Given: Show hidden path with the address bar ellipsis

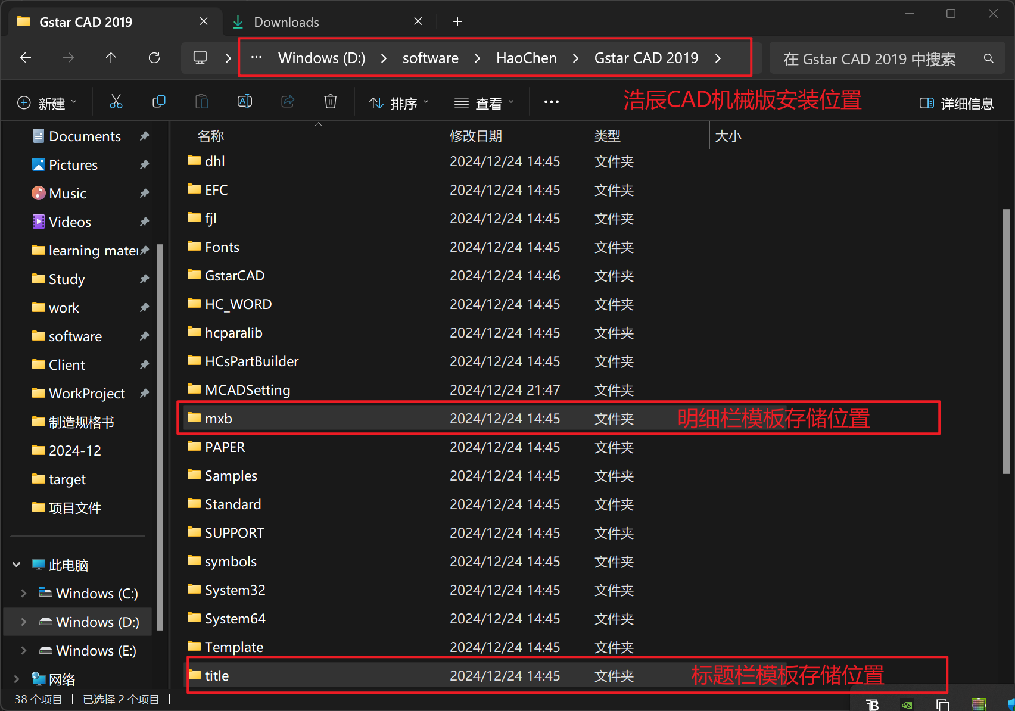Looking at the screenshot, I should click(x=256, y=58).
